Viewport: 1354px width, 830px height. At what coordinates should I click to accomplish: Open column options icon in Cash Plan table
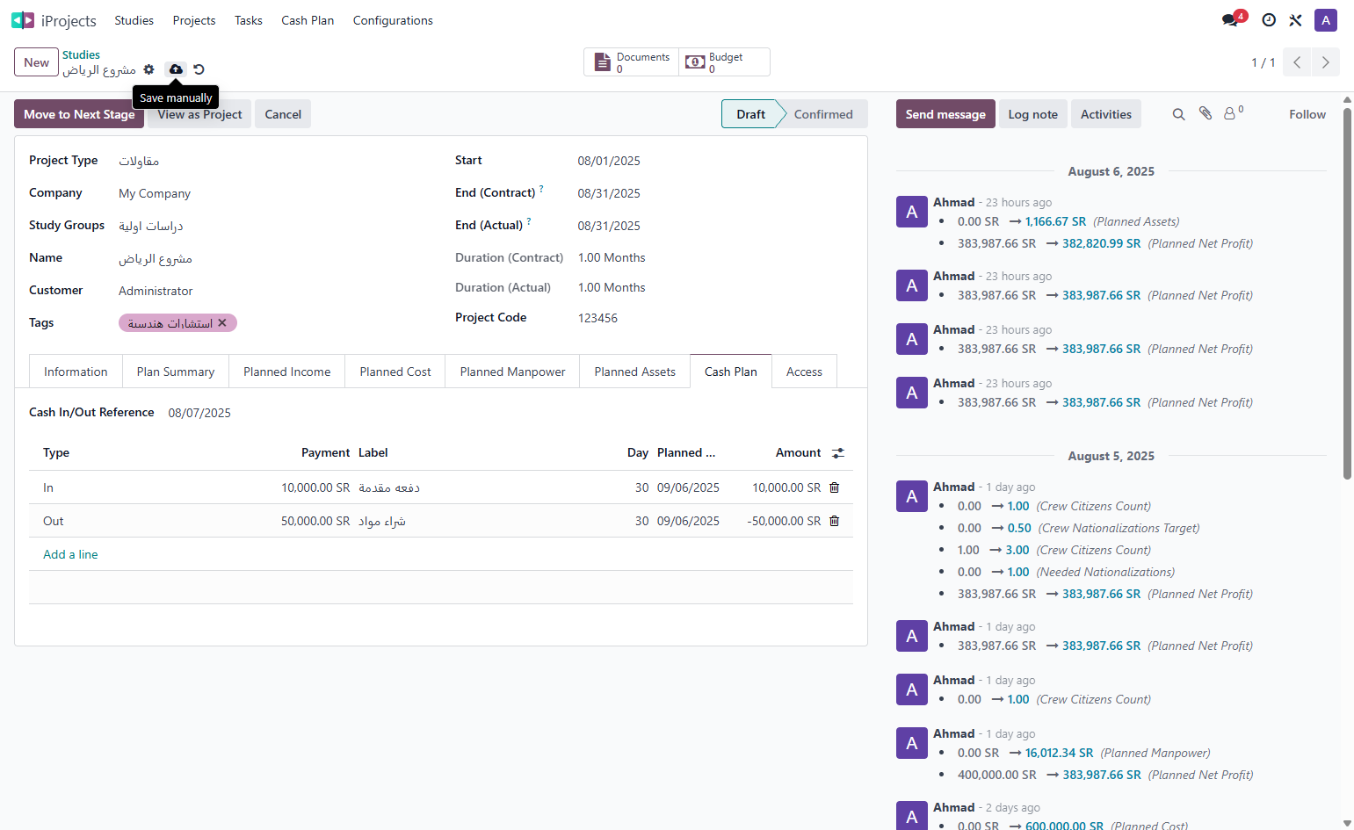tap(838, 453)
